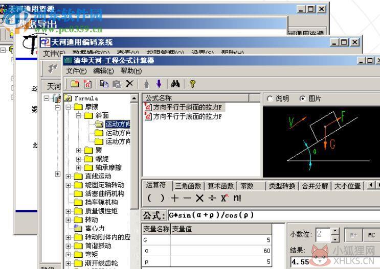Insert the power x^ operator

pyautogui.click(x=225, y=199)
